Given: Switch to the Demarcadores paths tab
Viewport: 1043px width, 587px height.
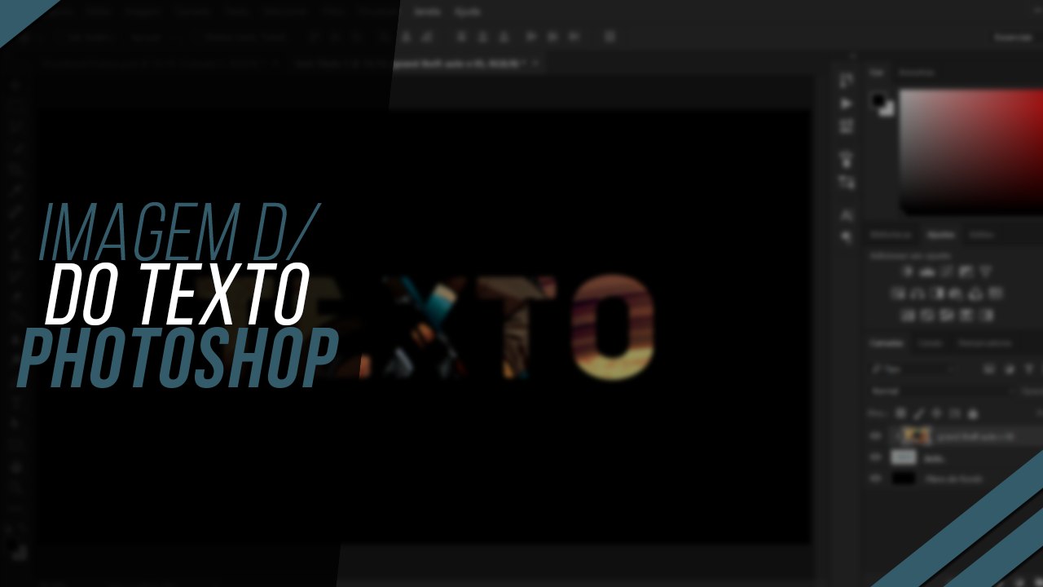Looking at the screenshot, I should point(985,343).
